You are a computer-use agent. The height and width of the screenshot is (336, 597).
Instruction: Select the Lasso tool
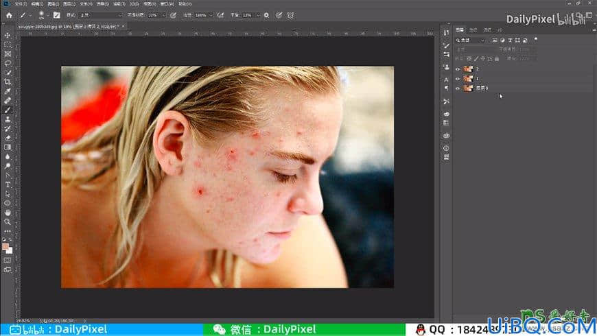pyautogui.click(x=8, y=63)
